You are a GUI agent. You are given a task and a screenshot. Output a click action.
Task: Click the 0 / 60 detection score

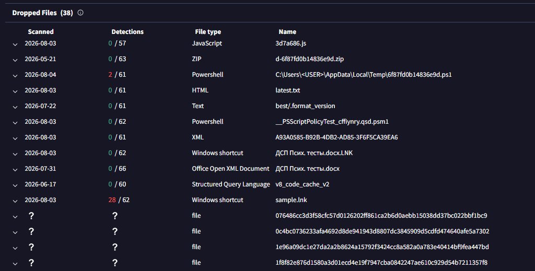coord(117,184)
